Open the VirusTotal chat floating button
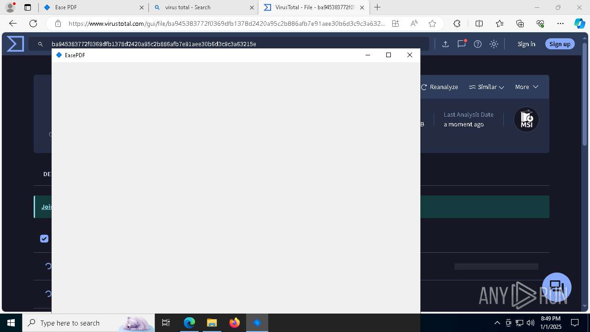This screenshot has height=332, width=590. coord(557,287)
